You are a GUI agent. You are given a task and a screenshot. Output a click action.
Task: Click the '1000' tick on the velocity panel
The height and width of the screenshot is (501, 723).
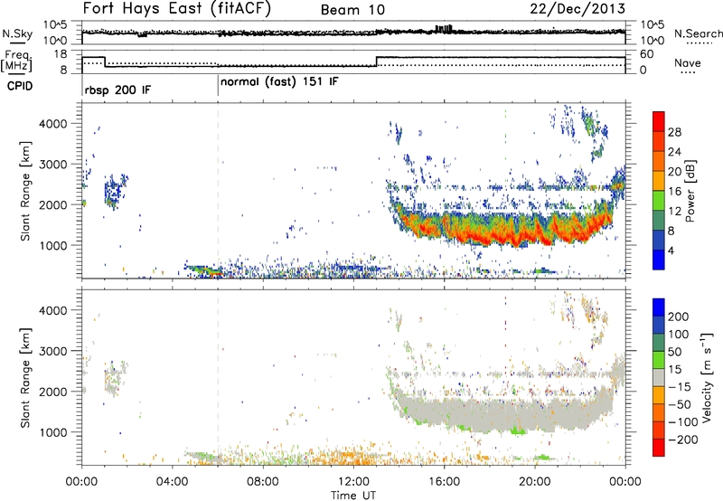pos(52,432)
